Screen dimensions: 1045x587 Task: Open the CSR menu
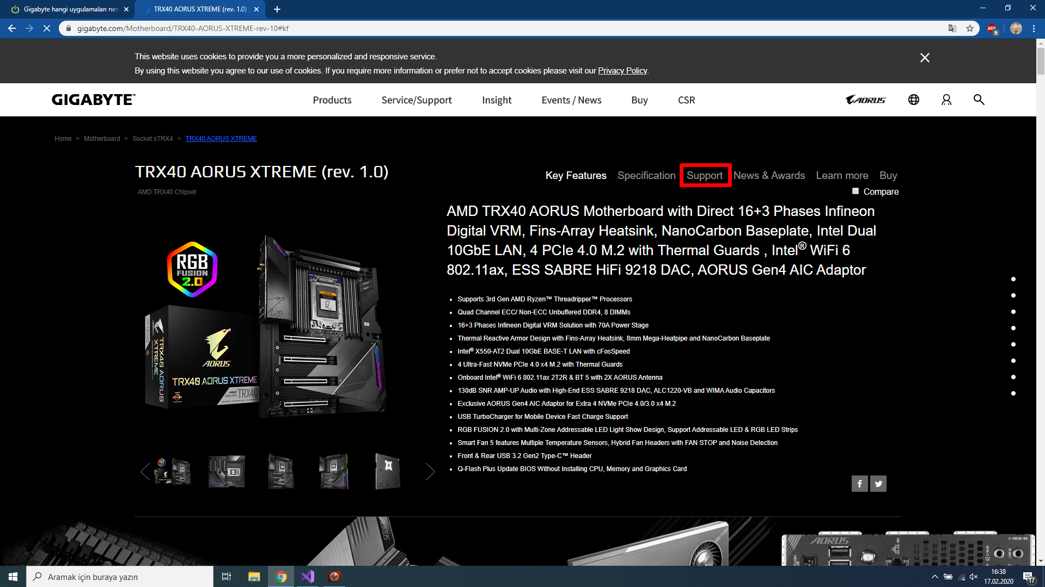(686, 100)
